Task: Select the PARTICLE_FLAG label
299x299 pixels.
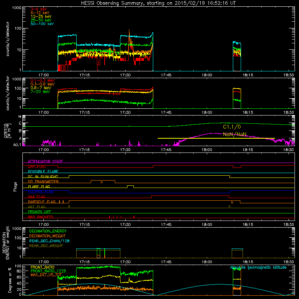Action: coord(42,202)
